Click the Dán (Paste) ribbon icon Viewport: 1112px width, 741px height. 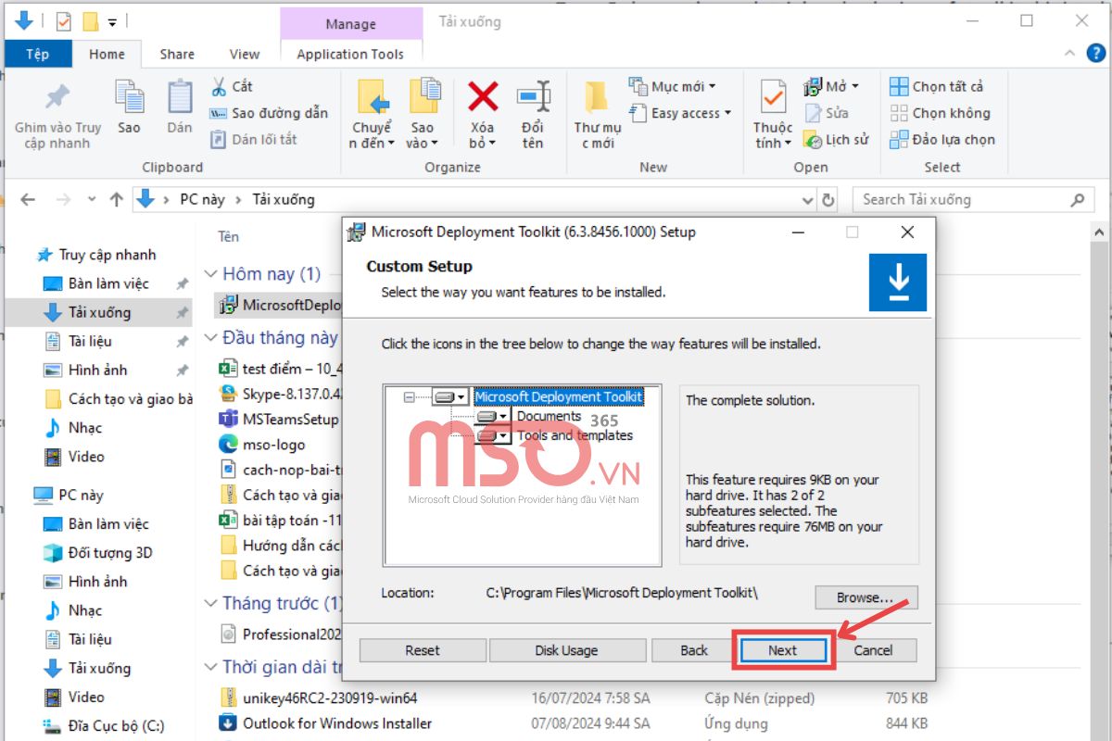coord(180,97)
